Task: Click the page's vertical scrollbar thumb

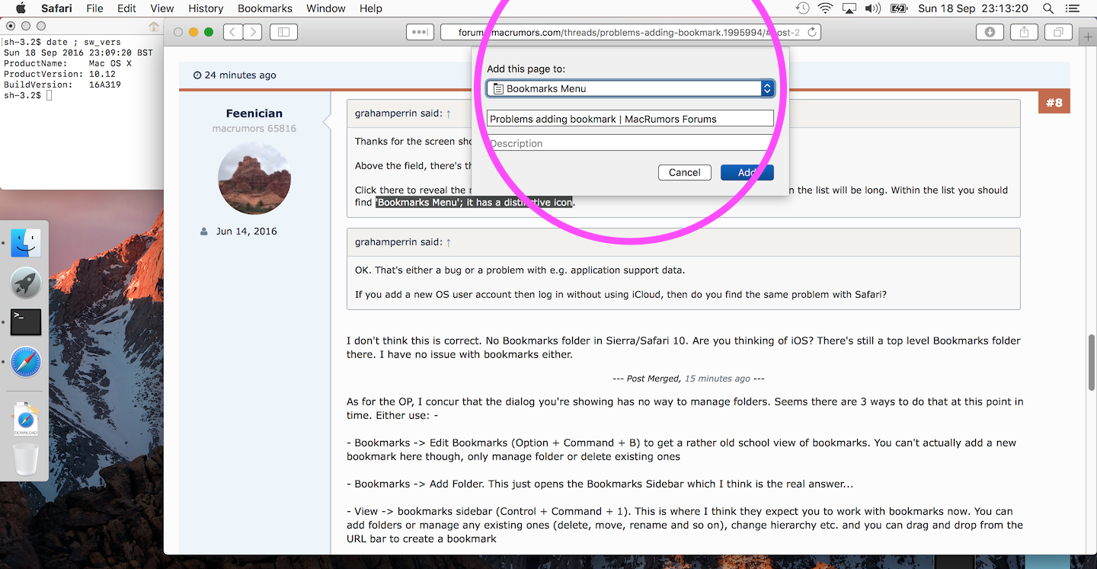Action: click(1092, 363)
